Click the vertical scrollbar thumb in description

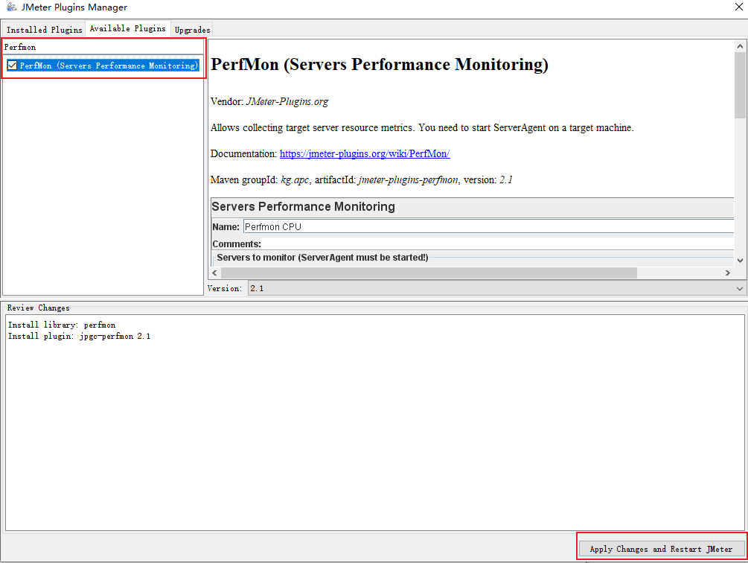pos(740,85)
